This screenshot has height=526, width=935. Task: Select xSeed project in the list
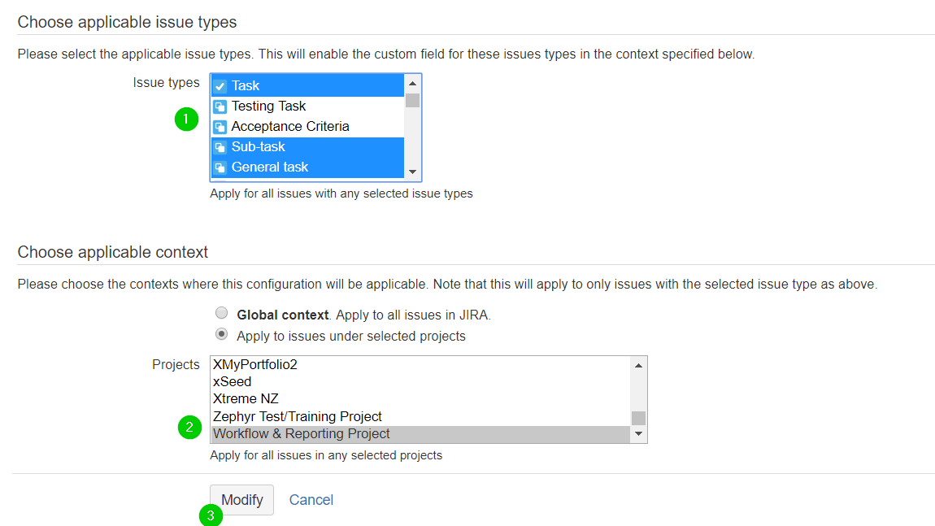pos(233,381)
